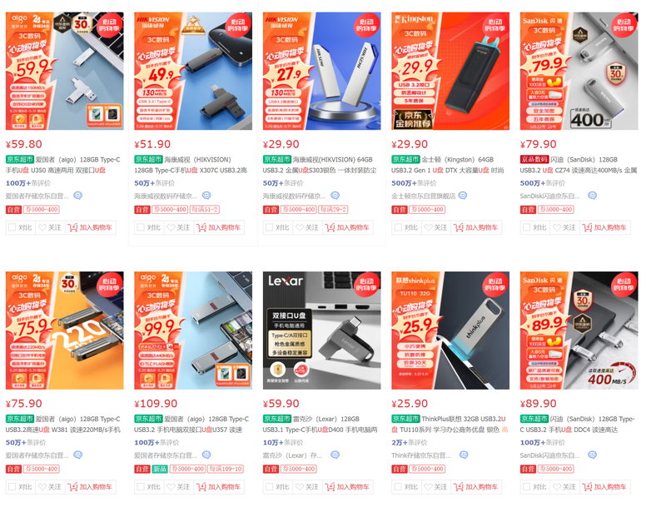Click chat icon beside SanDisk DDC4 store
Image resolution: width=666 pixels, height=507 pixels.
[593, 455]
